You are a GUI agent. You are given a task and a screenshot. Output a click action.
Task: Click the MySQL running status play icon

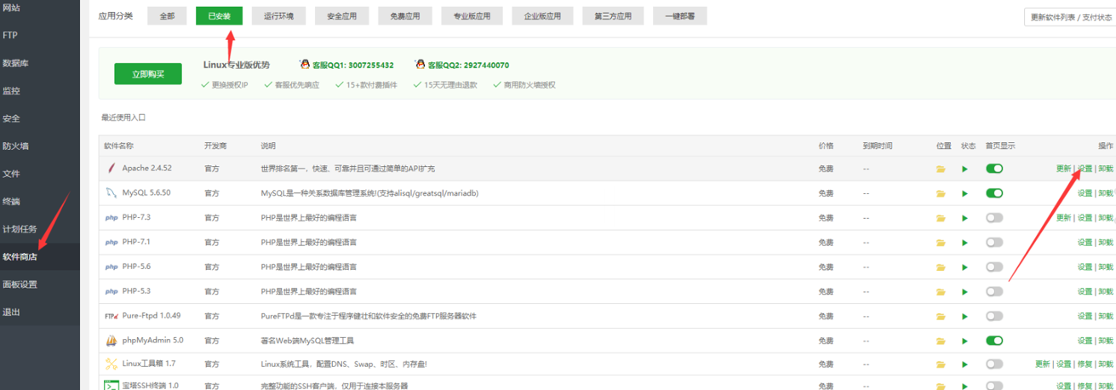pos(965,193)
